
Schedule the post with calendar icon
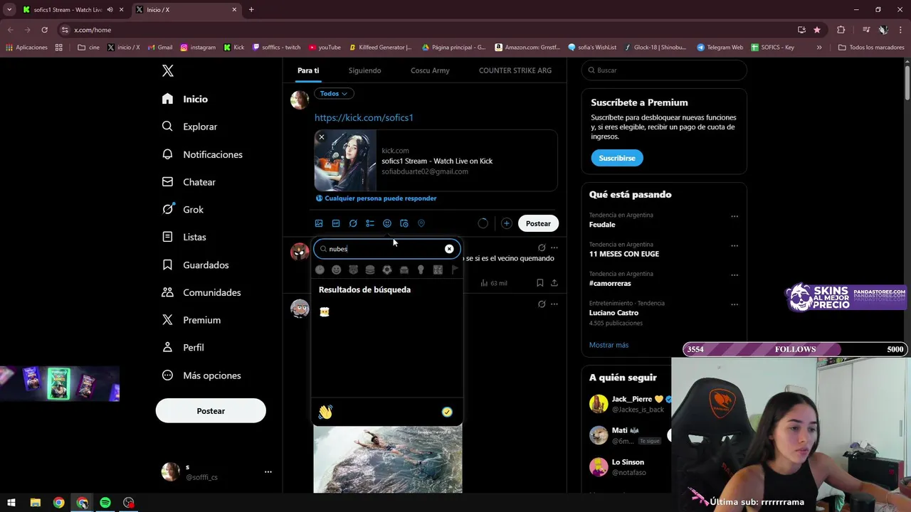(404, 223)
